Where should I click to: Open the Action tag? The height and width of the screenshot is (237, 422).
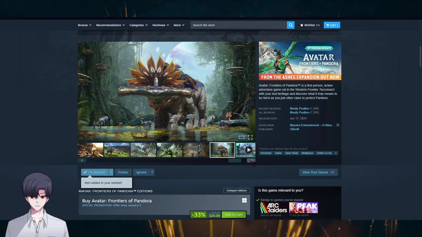(278, 153)
